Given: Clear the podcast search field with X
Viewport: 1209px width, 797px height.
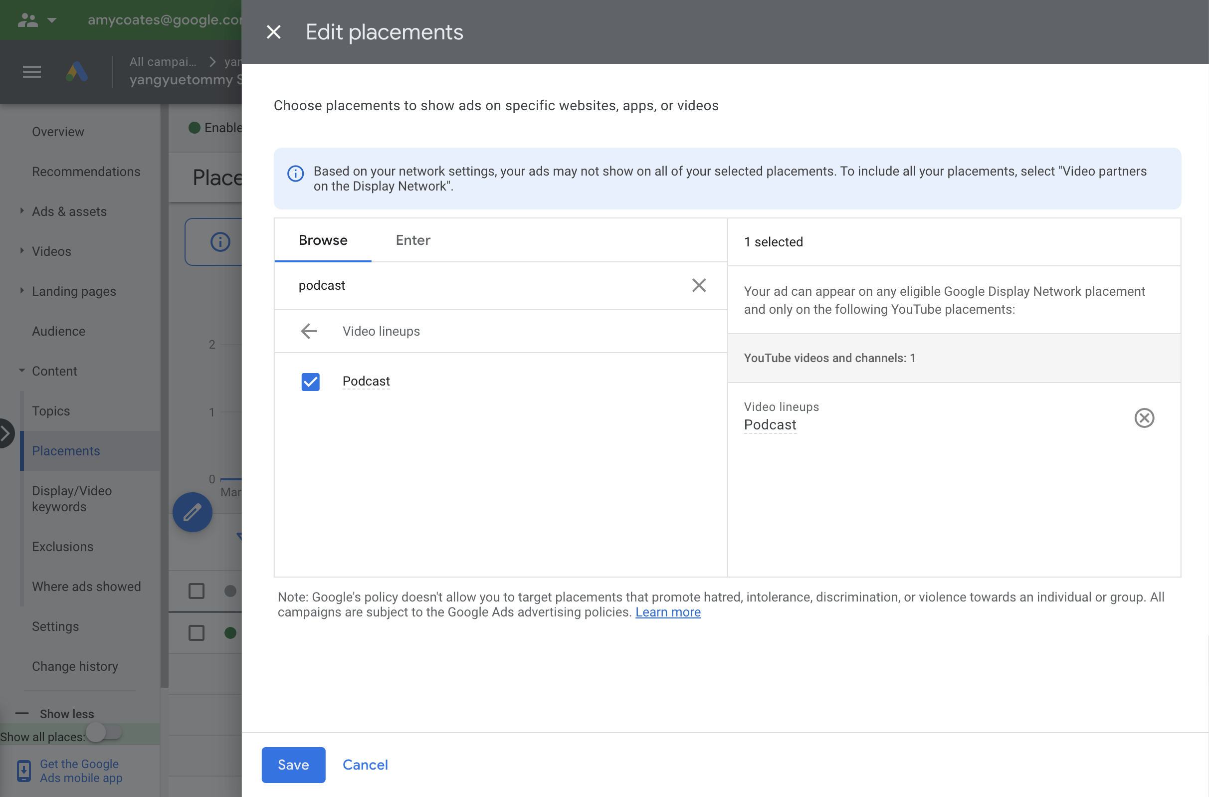Looking at the screenshot, I should [x=699, y=285].
